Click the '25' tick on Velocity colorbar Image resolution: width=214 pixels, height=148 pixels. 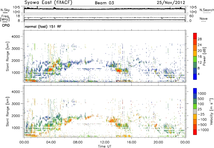coord(200,109)
